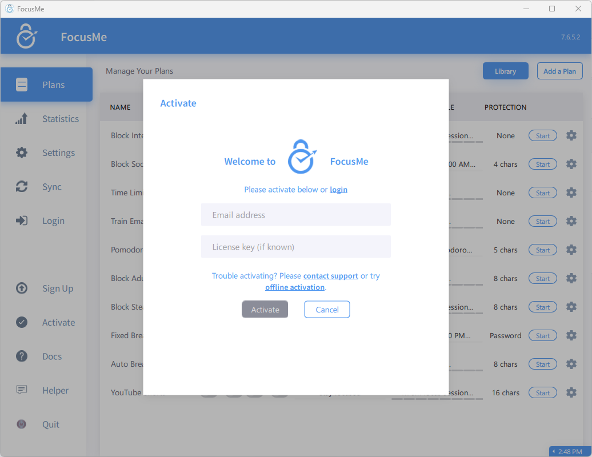
Task: Start the YouTube plan
Action: (542, 393)
